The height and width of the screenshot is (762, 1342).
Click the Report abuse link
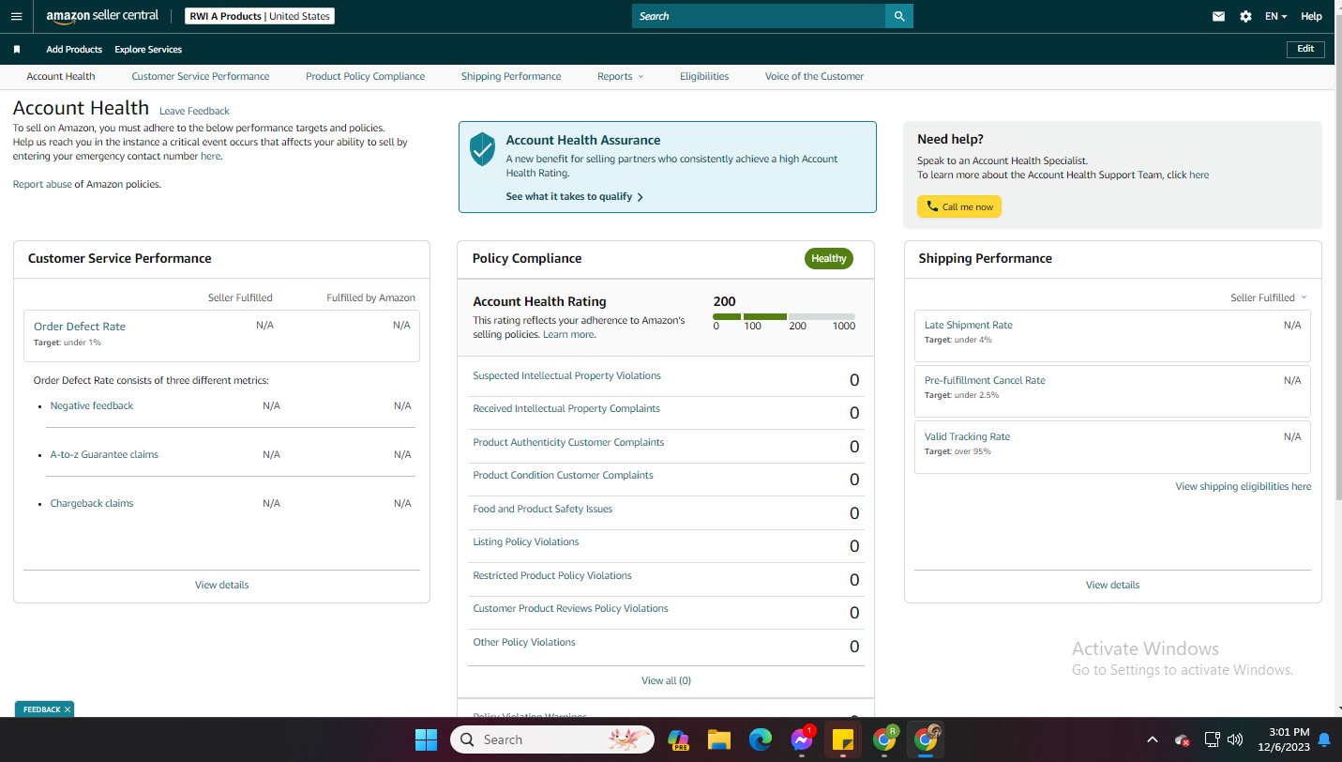pyautogui.click(x=42, y=184)
